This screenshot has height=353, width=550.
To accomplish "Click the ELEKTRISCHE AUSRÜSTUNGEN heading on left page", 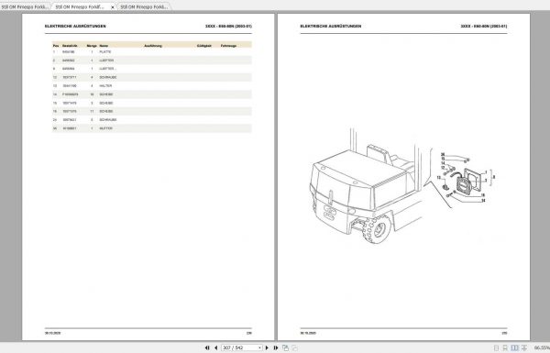I will tap(75, 26).
